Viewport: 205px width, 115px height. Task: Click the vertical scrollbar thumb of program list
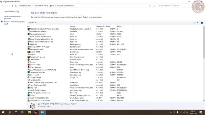click(204, 42)
